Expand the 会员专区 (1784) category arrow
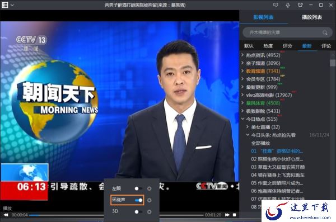336x222 pixels. pos(242,79)
